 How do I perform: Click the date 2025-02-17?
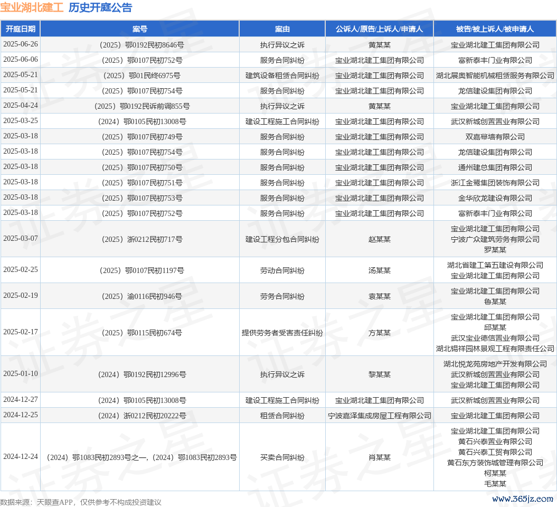click(x=21, y=332)
